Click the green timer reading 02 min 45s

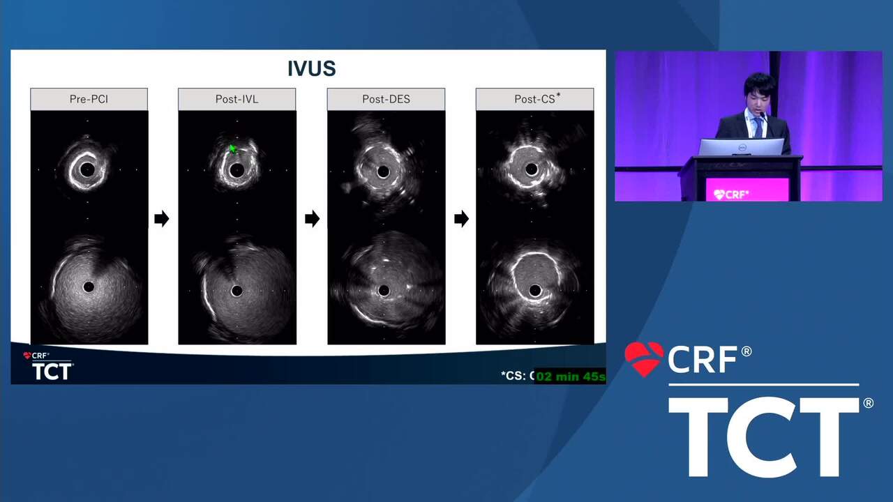tap(570, 376)
